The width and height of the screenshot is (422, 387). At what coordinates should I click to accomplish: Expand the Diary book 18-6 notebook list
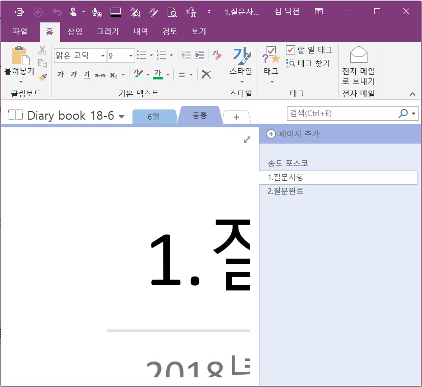point(122,117)
